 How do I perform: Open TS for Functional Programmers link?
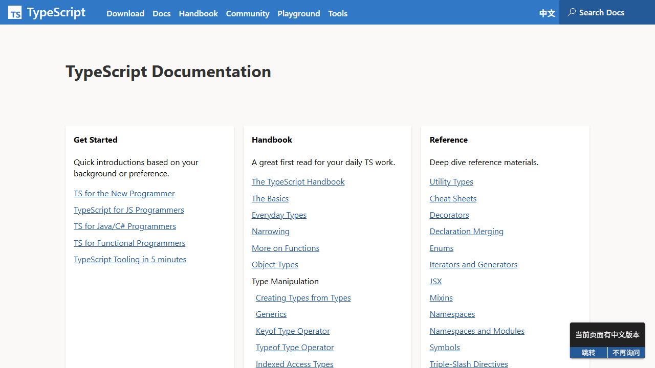[x=129, y=243]
